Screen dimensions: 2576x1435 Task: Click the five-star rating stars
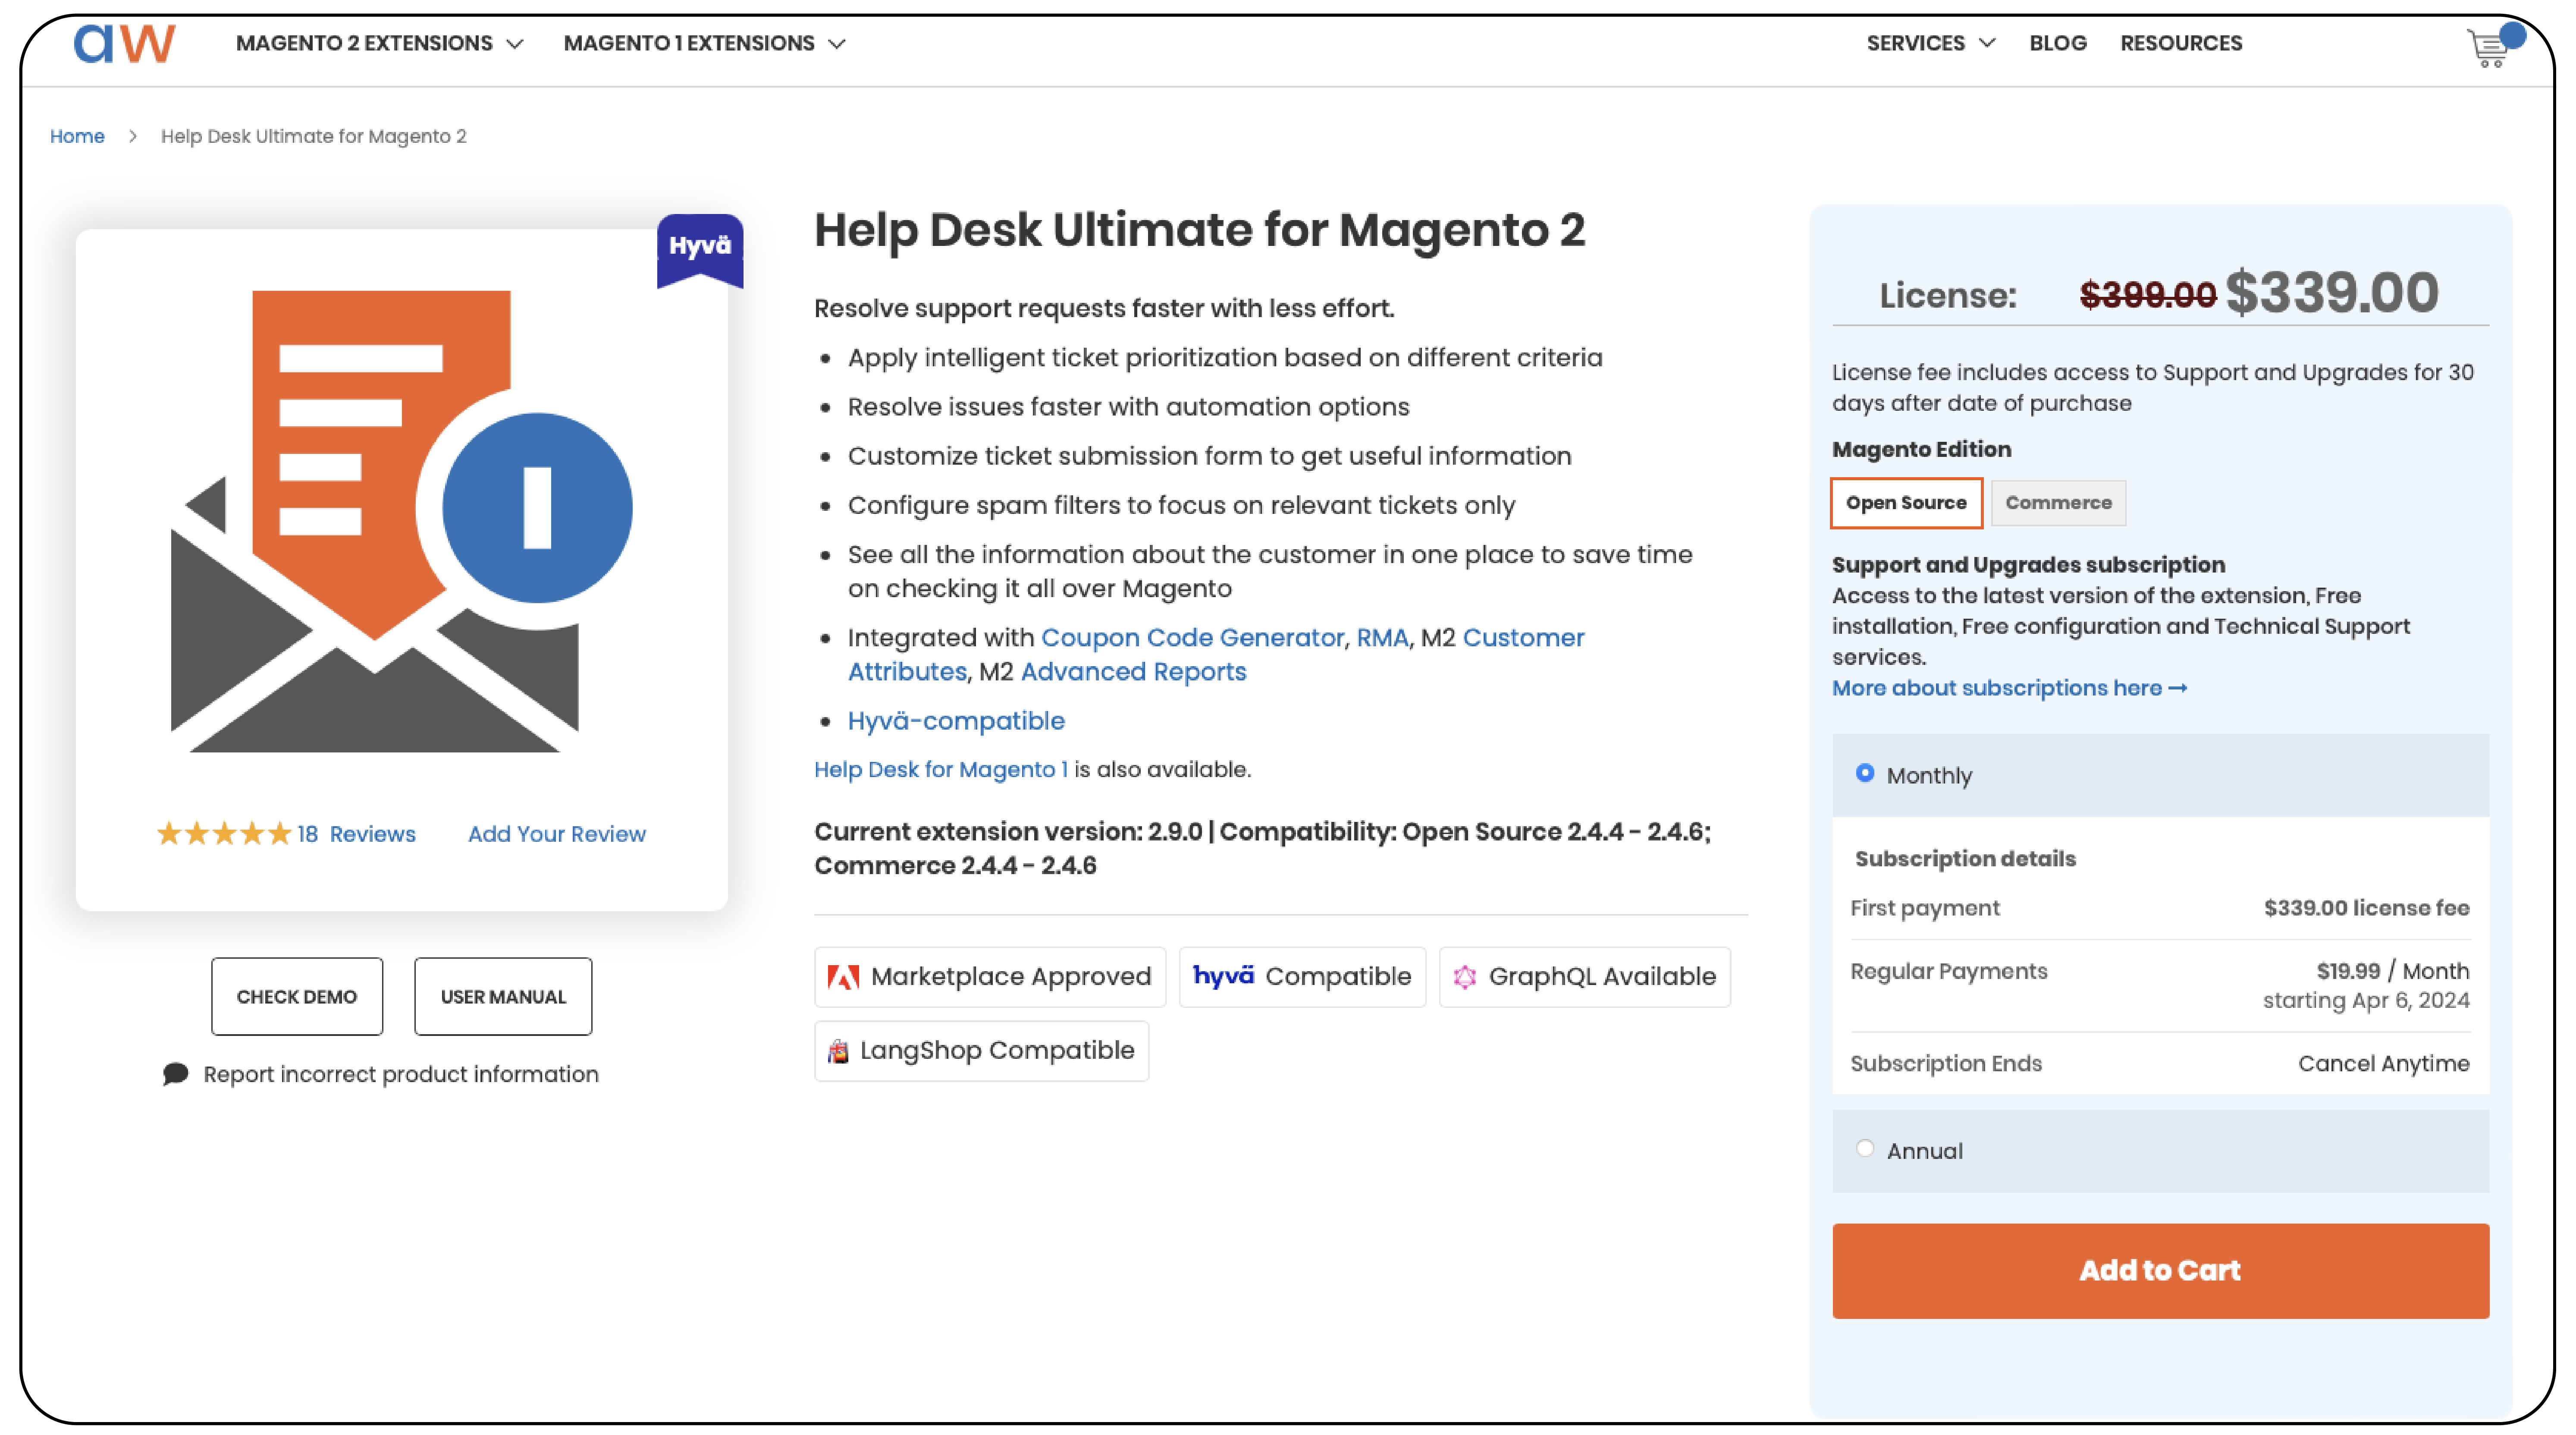coord(224,834)
